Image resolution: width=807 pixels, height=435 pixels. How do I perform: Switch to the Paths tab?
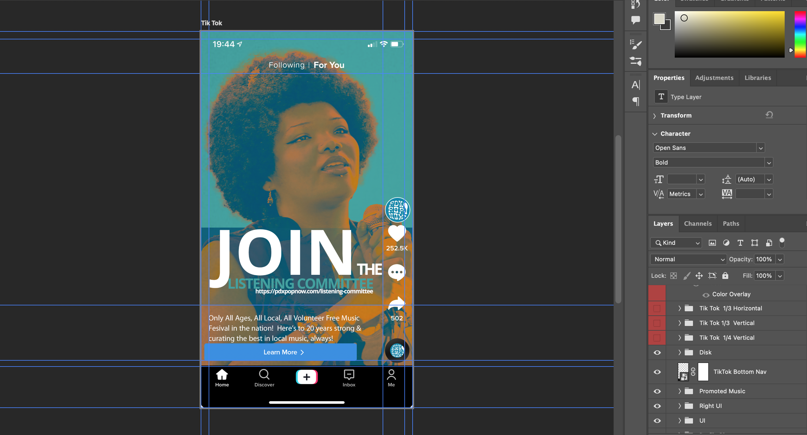tap(731, 224)
